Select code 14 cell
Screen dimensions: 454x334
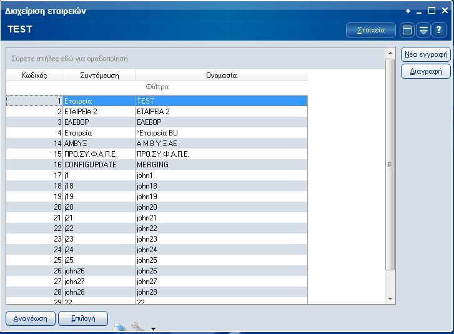coord(34,144)
